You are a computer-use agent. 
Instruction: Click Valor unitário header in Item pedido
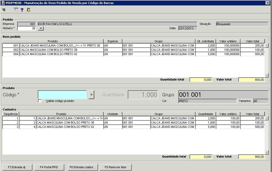click(228, 41)
